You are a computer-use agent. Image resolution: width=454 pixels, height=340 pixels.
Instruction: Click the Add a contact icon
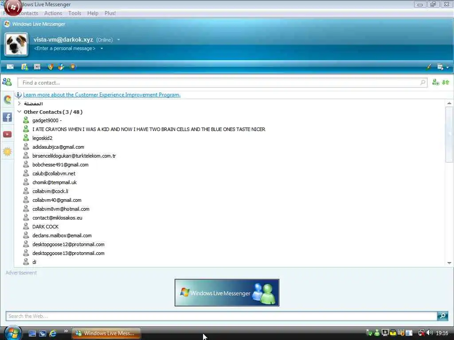pyautogui.click(x=435, y=82)
